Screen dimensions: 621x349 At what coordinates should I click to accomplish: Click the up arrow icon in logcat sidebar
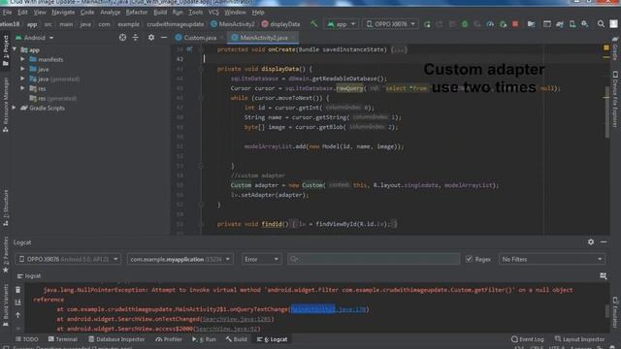point(17,315)
